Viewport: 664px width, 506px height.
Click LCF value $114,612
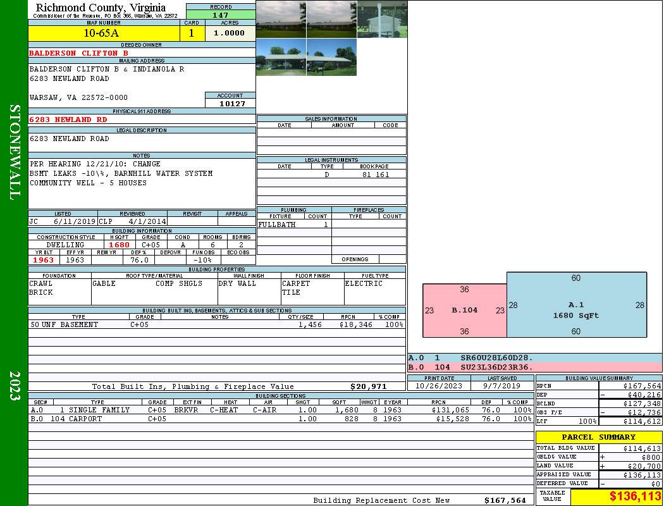pyautogui.click(x=642, y=421)
